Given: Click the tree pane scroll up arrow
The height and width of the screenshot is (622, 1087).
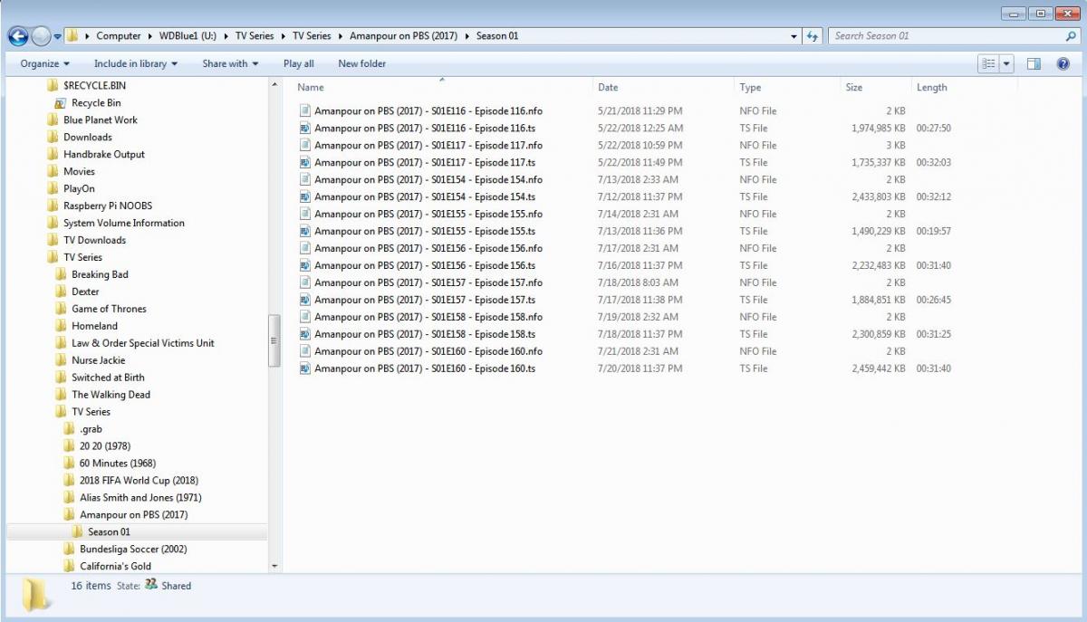Looking at the screenshot, I should pyautogui.click(x=275, y=85).
